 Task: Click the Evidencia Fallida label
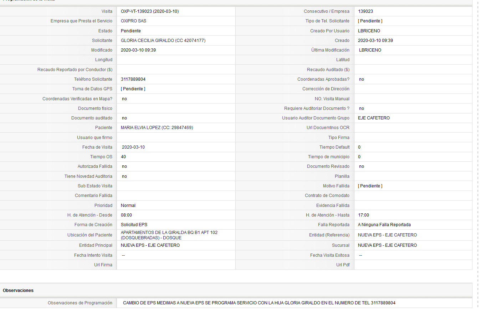[x=333, y=206]
